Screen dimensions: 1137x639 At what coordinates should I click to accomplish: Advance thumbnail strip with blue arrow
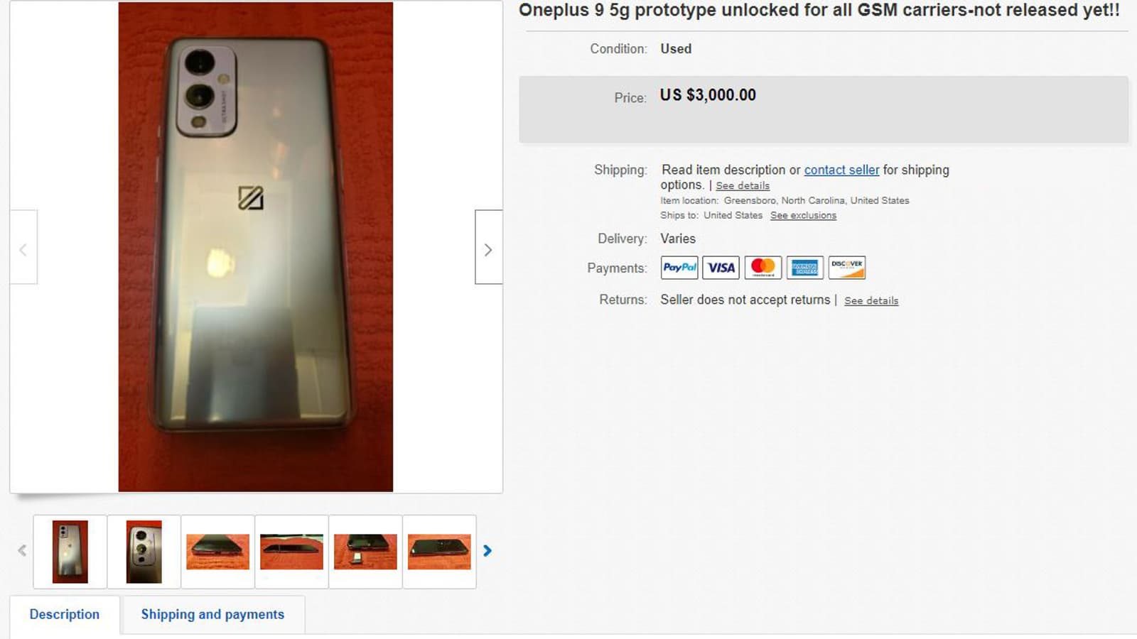click(x=487, y=551)
